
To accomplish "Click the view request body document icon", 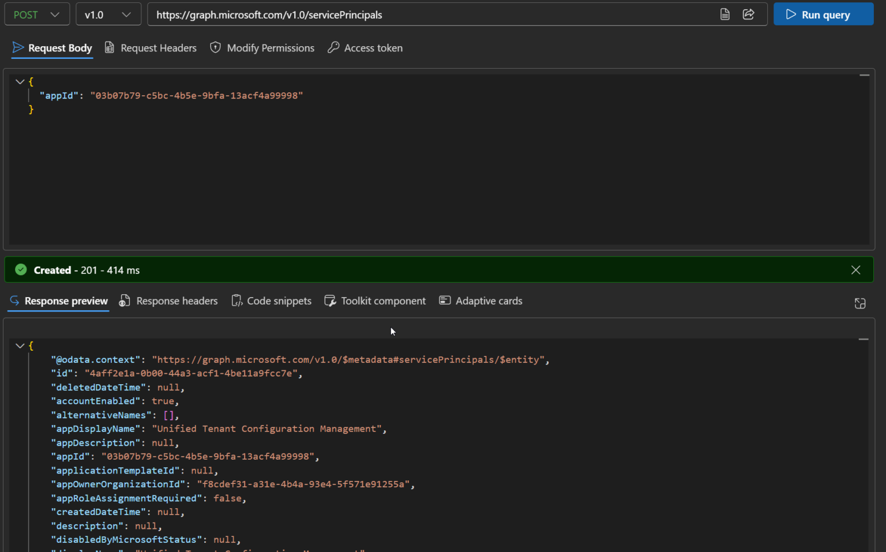I will 725,14.
